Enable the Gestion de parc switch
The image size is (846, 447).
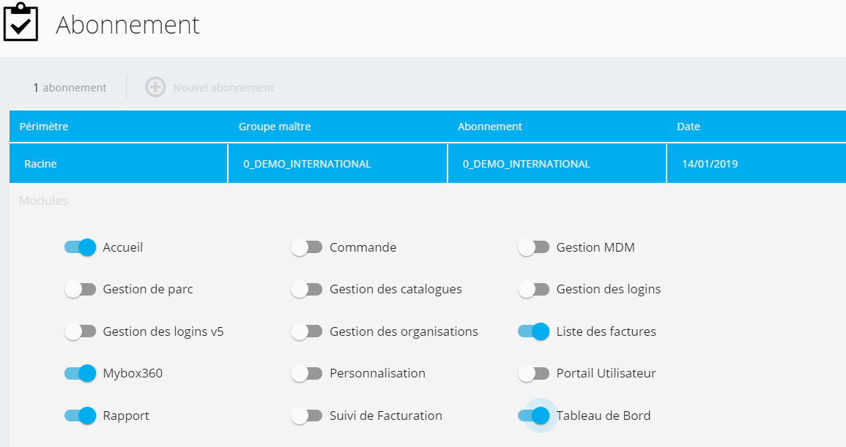pos(80,290)
